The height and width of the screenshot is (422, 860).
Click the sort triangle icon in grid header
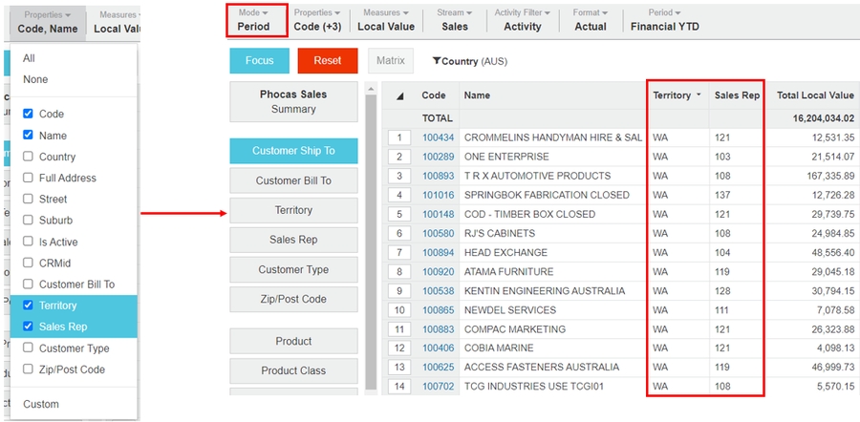(x=399, y=95)
